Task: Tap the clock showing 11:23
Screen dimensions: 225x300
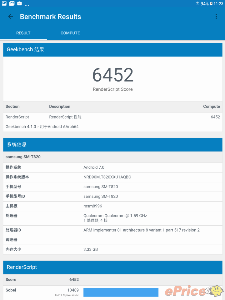Action: 218,4
